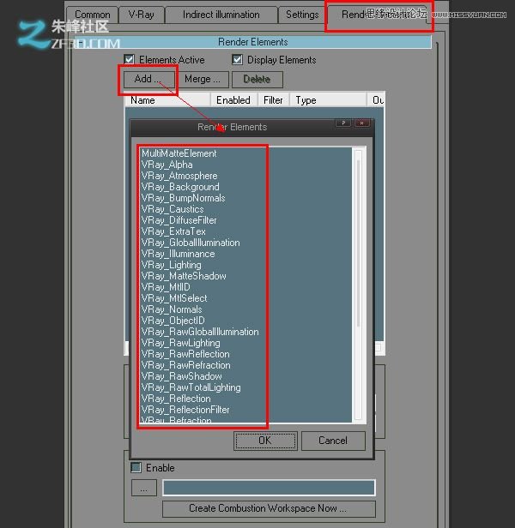
Task: Click the Type column header
Action: pos(328,100)
